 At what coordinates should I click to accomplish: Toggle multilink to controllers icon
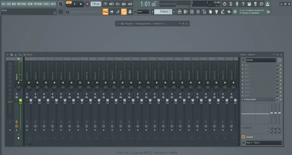(130, 12)
